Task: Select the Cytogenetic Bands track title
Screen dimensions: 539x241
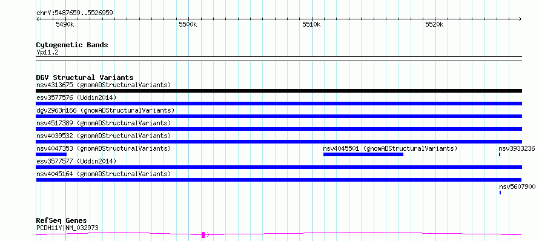Action: pos(72,45)
